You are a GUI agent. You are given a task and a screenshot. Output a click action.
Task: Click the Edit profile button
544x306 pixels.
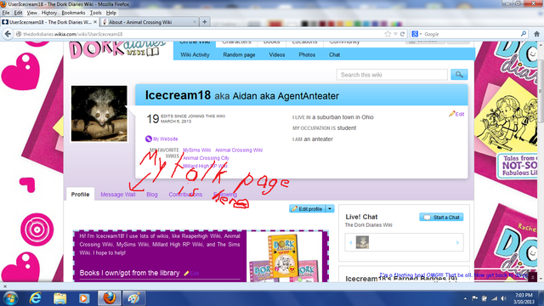pyautogui.click(x=308, y=209)
